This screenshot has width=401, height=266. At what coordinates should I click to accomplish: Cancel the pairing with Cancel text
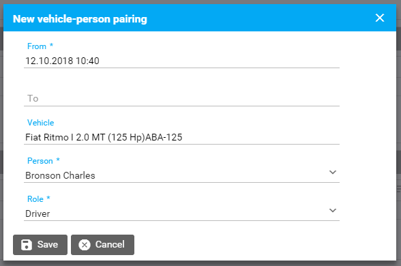coord(110,244)
